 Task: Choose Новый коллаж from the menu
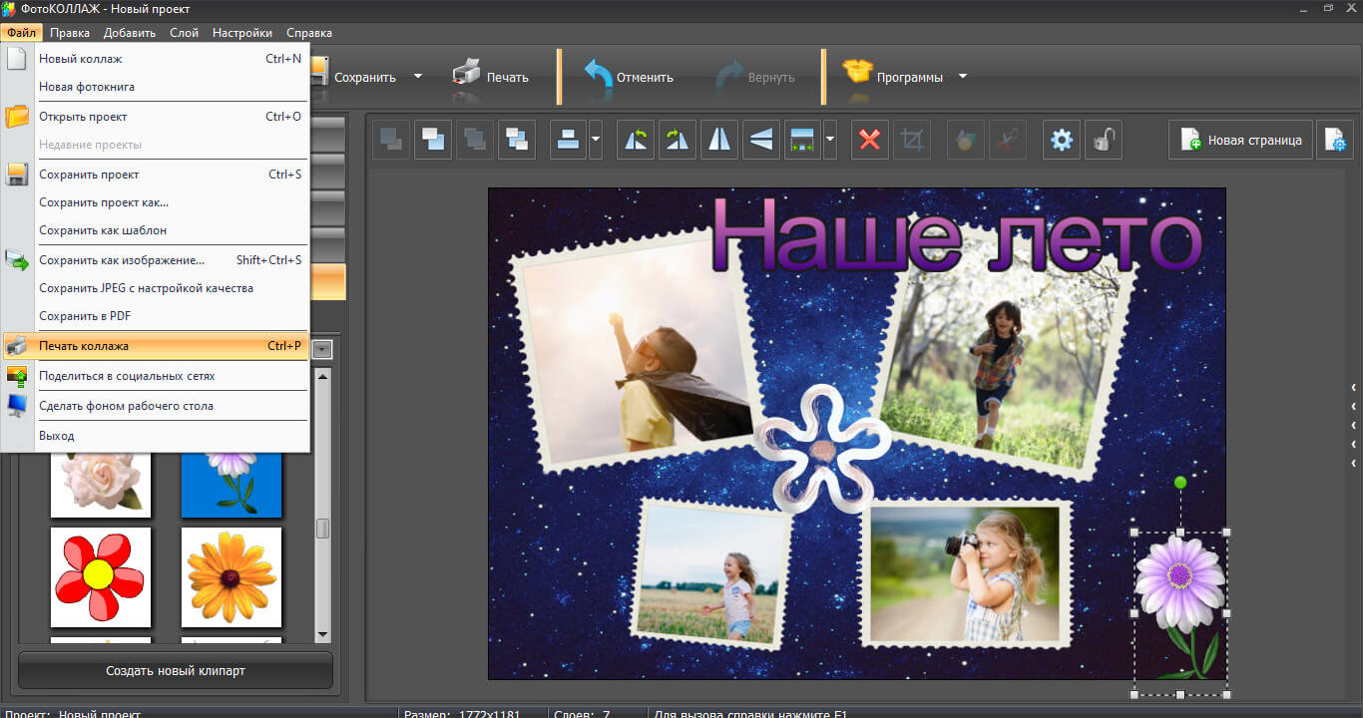(x=156, y=59)
